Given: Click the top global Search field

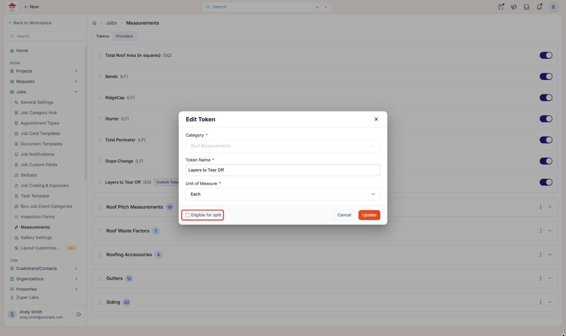Looking at the screenshot, I should tap(267, 7).
